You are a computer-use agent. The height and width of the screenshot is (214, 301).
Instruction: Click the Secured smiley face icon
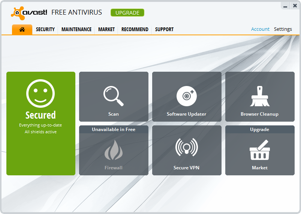click(40, 93)
